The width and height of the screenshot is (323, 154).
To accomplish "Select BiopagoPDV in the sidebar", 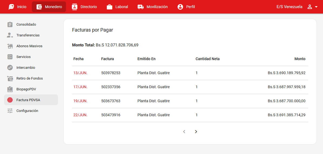I will tap(31, 89).
